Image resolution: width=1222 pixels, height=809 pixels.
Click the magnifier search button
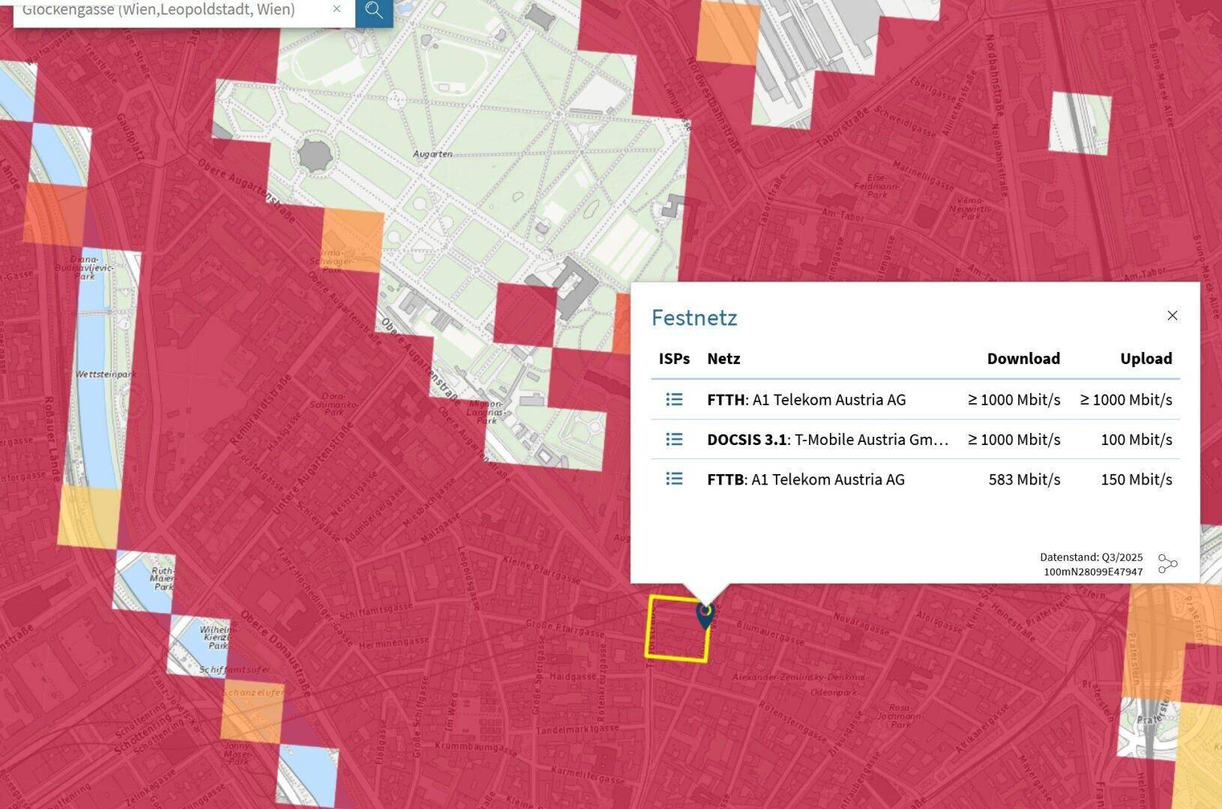pos(373,10)
